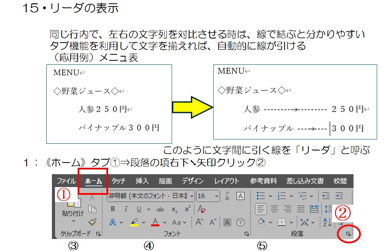Click the Format Painter brush icon
Screen dimensions: 387x251
click(92, 222)
